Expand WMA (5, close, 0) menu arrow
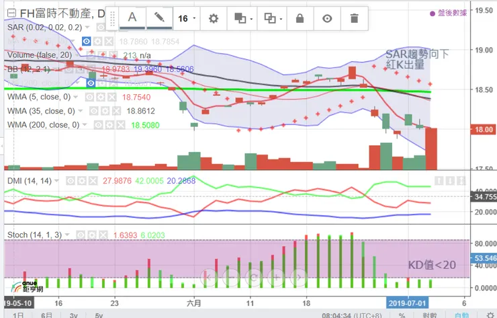Image resolution: width=497 pixels, height=318 pixels. click(x=76, y=97)
